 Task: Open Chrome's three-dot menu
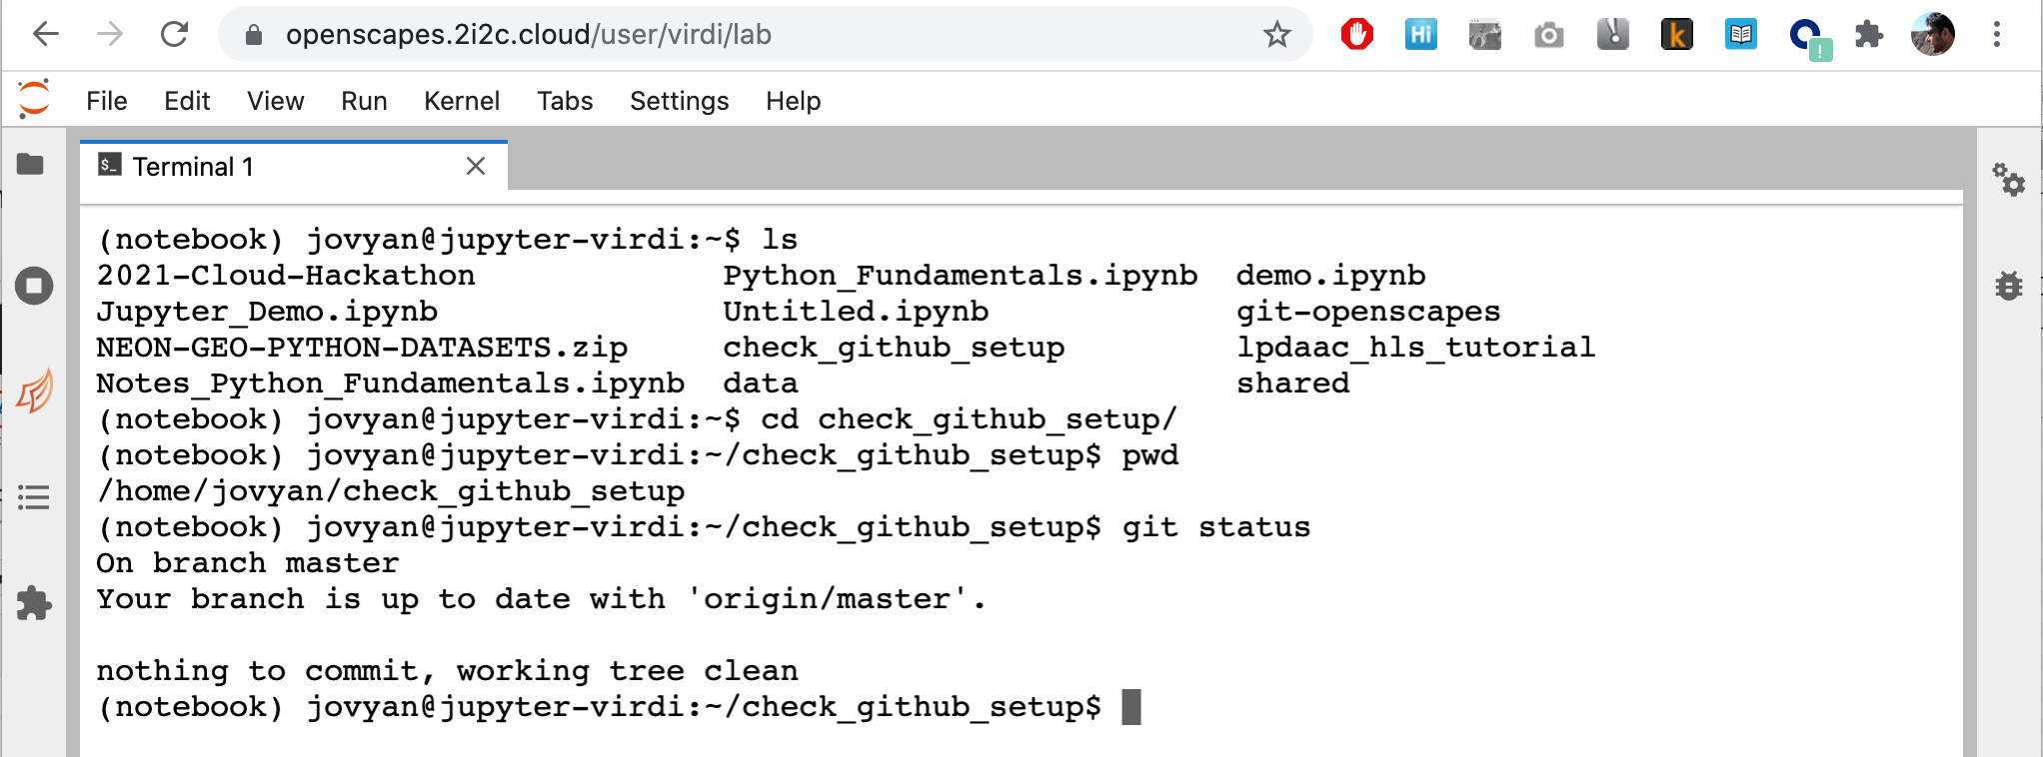[x=1997, y=33]
